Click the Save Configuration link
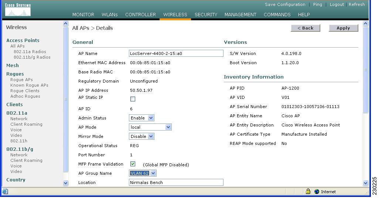379x198 pixels. 285,4
